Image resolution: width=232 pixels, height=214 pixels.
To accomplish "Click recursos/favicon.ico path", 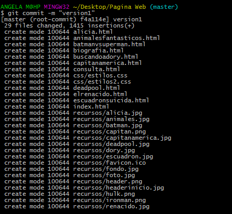I will click(110, 163).
